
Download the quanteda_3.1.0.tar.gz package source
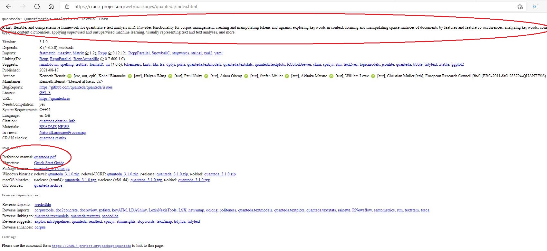pos(52,169)
